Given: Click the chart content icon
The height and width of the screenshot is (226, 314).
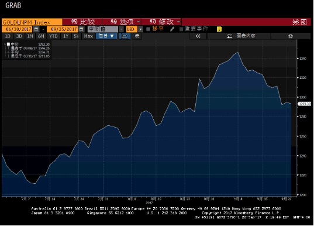Looking at the screenshot, I should [x=229, y=36].
